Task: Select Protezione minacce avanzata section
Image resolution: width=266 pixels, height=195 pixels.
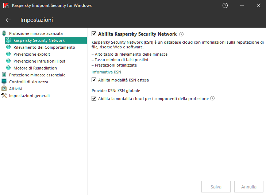Action: (36, 33)
